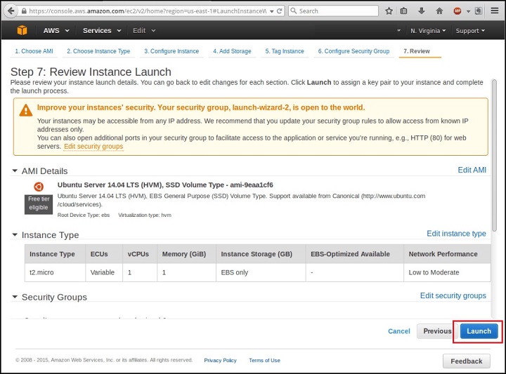Open the Terms of Use link
Image resolution: width=506 pixels, height=374 pixels.
(x=264, y=360)
